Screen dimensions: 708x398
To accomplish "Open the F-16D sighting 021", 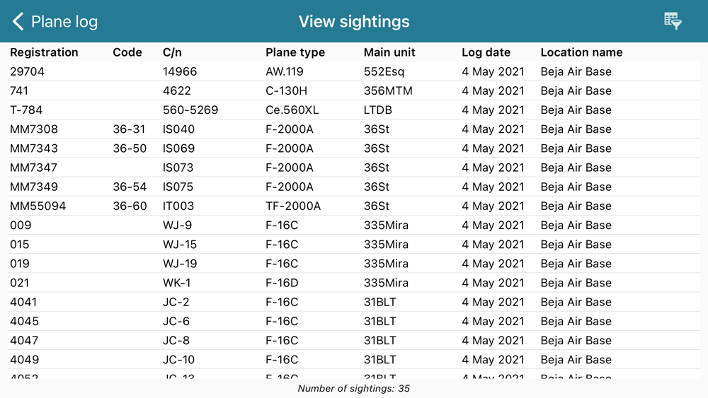I will 354,283.
